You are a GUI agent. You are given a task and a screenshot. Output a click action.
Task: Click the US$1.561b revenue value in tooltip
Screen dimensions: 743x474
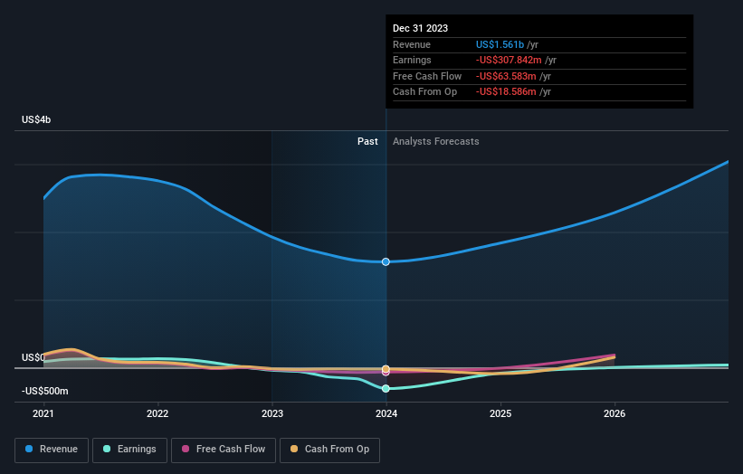point(500,44)
